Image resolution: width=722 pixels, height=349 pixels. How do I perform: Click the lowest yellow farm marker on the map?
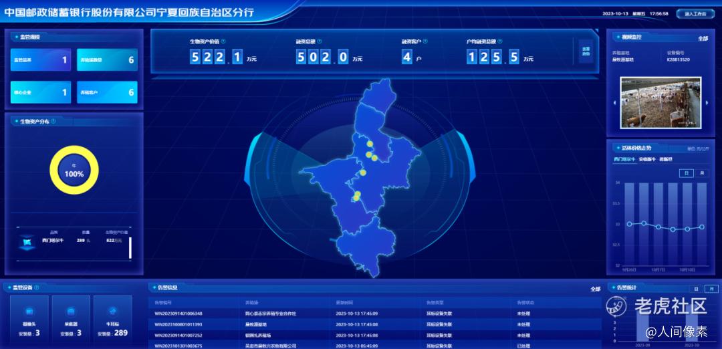tap(356, 199)
